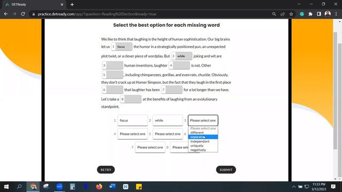342x192 pixels.
Task: Go back to the previous page
Action: click(6, 14)
